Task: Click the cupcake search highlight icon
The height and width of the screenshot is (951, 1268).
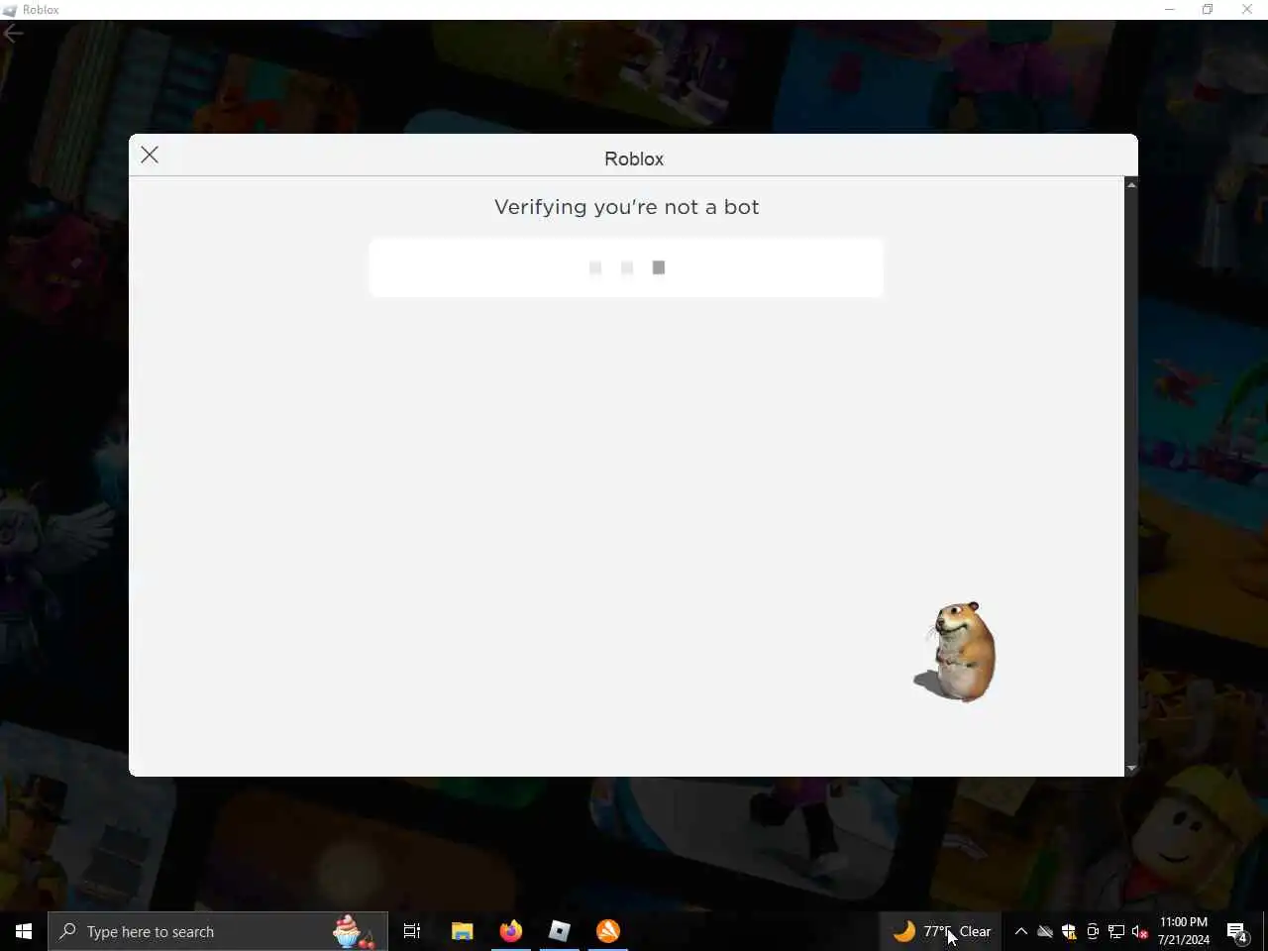Action: tap(353, 931)
